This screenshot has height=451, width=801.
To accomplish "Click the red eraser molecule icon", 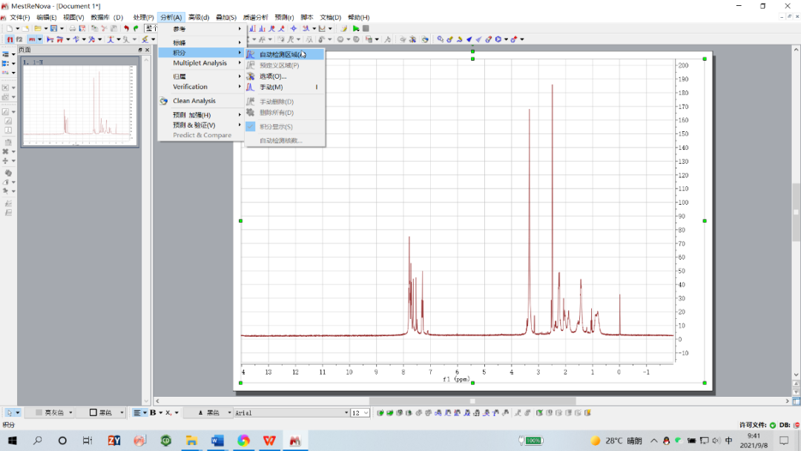I will pyautogui.click(x=488, y=39).
